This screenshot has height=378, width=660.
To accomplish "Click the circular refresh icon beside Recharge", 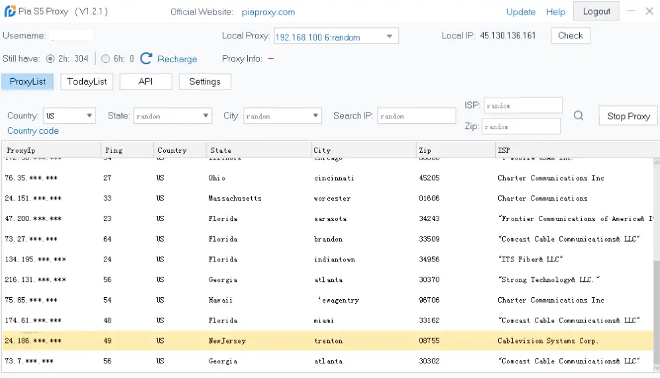I will pos(146,58).
